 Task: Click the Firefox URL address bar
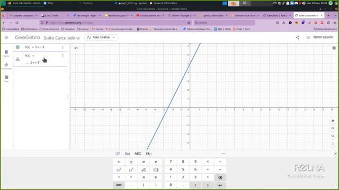(115, 23)
